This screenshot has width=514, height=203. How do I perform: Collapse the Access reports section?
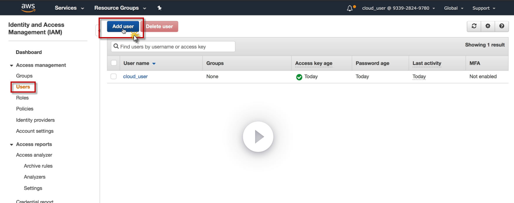[x=11, y=145]
